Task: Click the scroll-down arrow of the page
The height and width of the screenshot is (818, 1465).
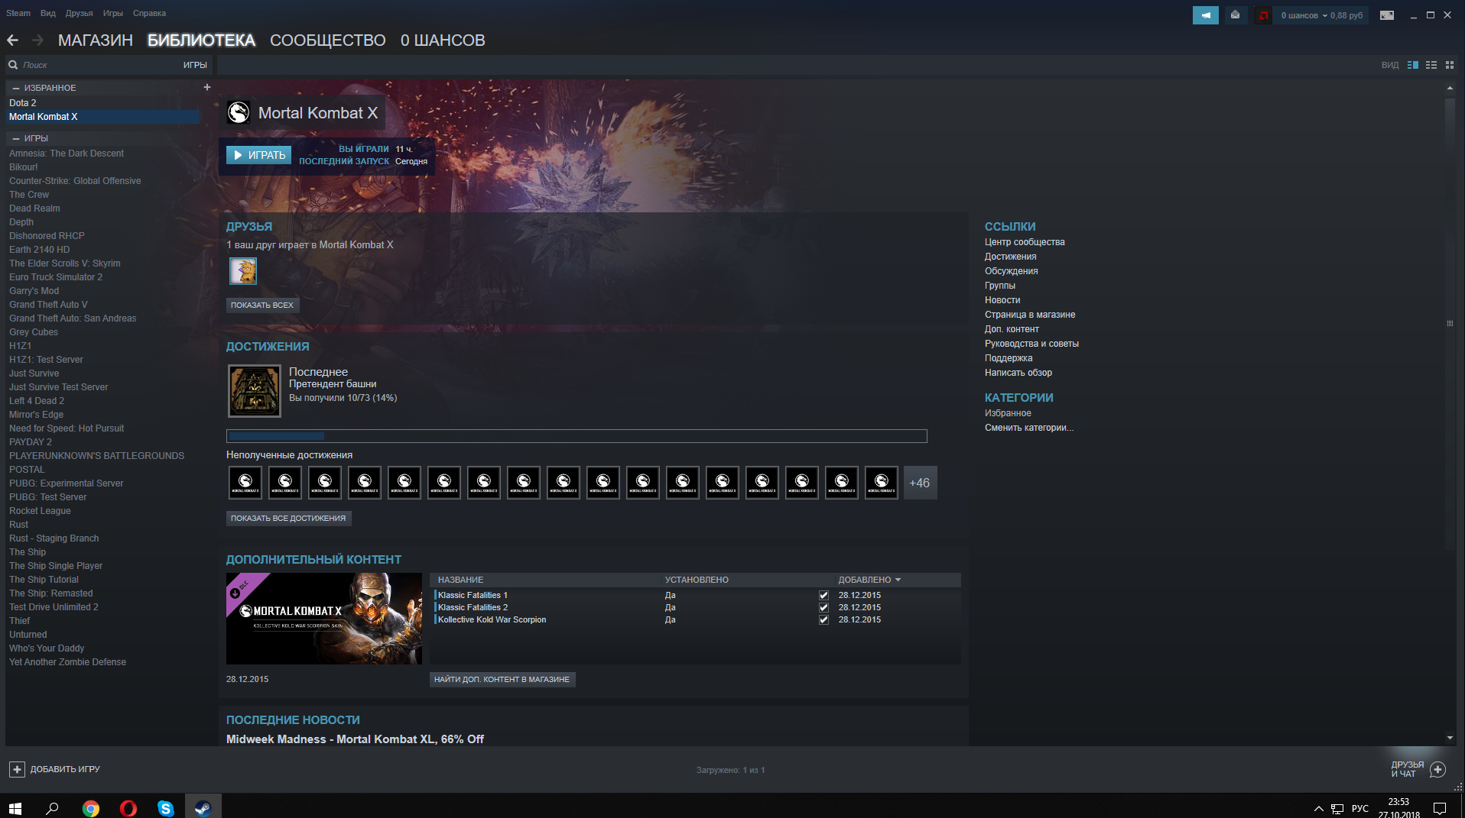Action: pyautogui.click(x=1450, y=738)
